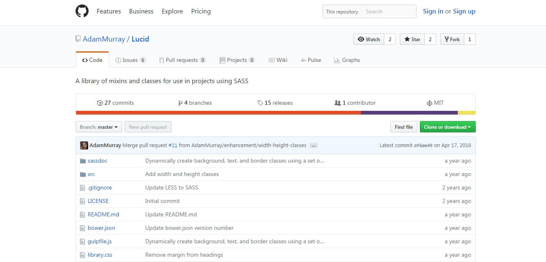Screen dimensions: 546x262
Task: Click the watchers count 2
Action: point(390,39)
